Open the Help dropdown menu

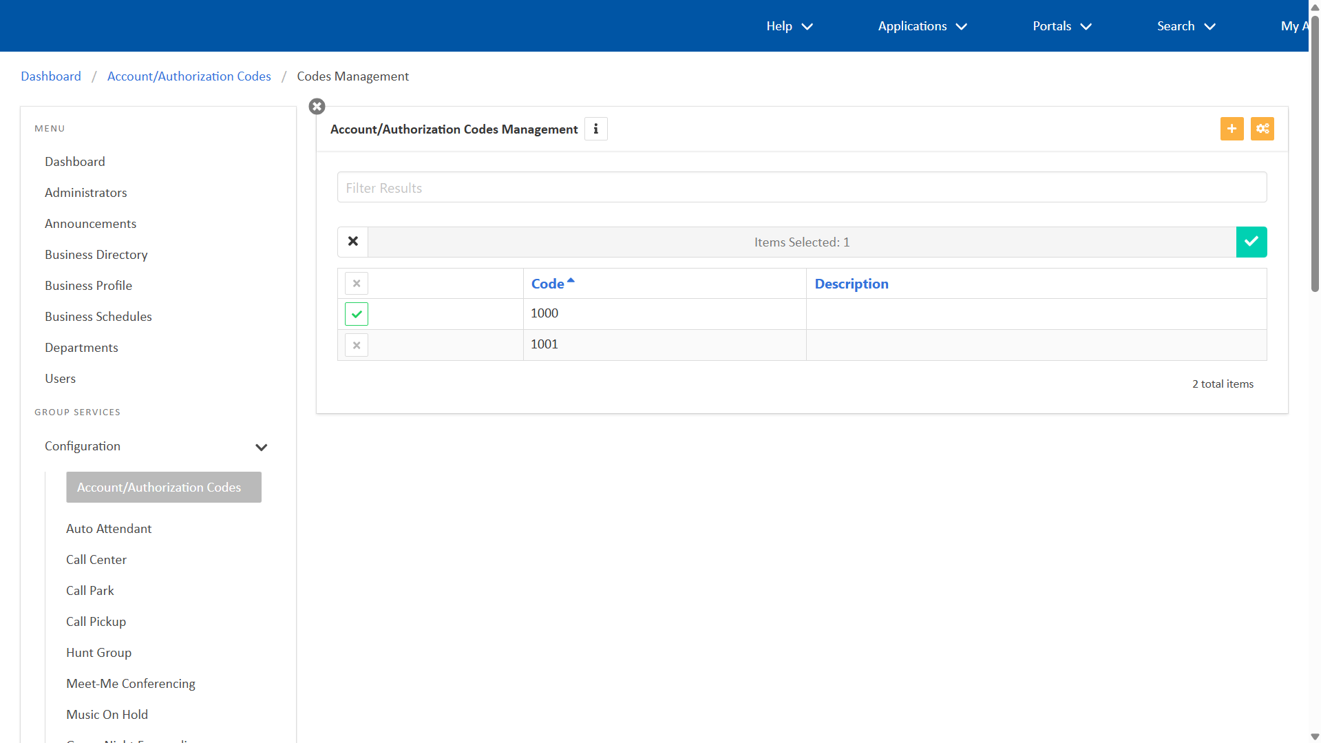(x=789, y=26)
